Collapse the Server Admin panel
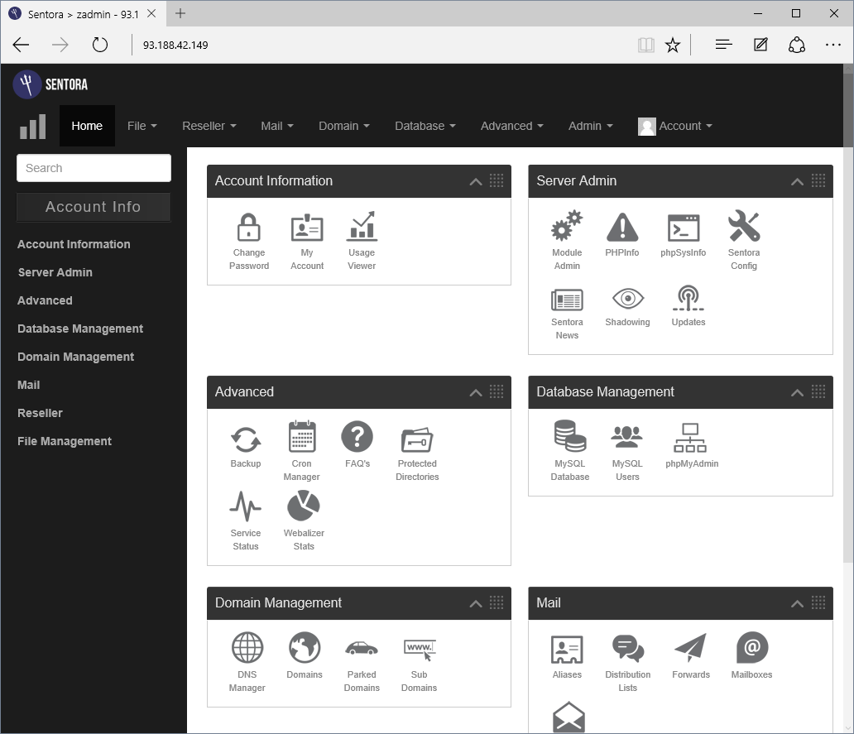This screenshot has height=734, width=854. [x=797, y=181]
